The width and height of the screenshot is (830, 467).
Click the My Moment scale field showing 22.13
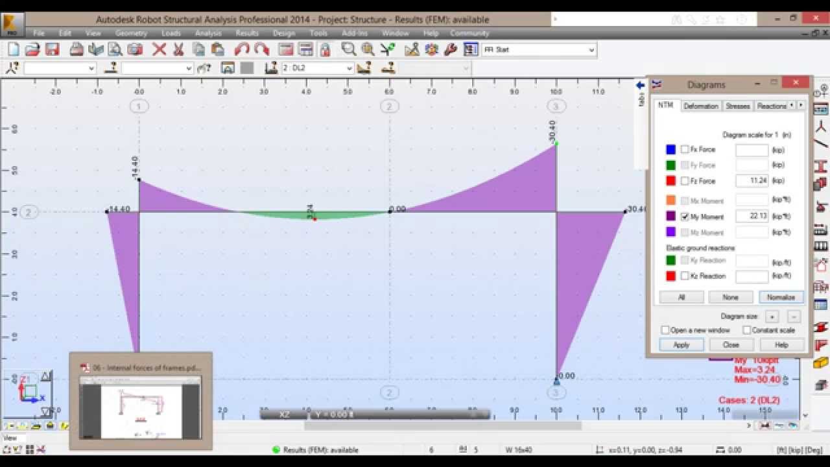tap(752, 217)
